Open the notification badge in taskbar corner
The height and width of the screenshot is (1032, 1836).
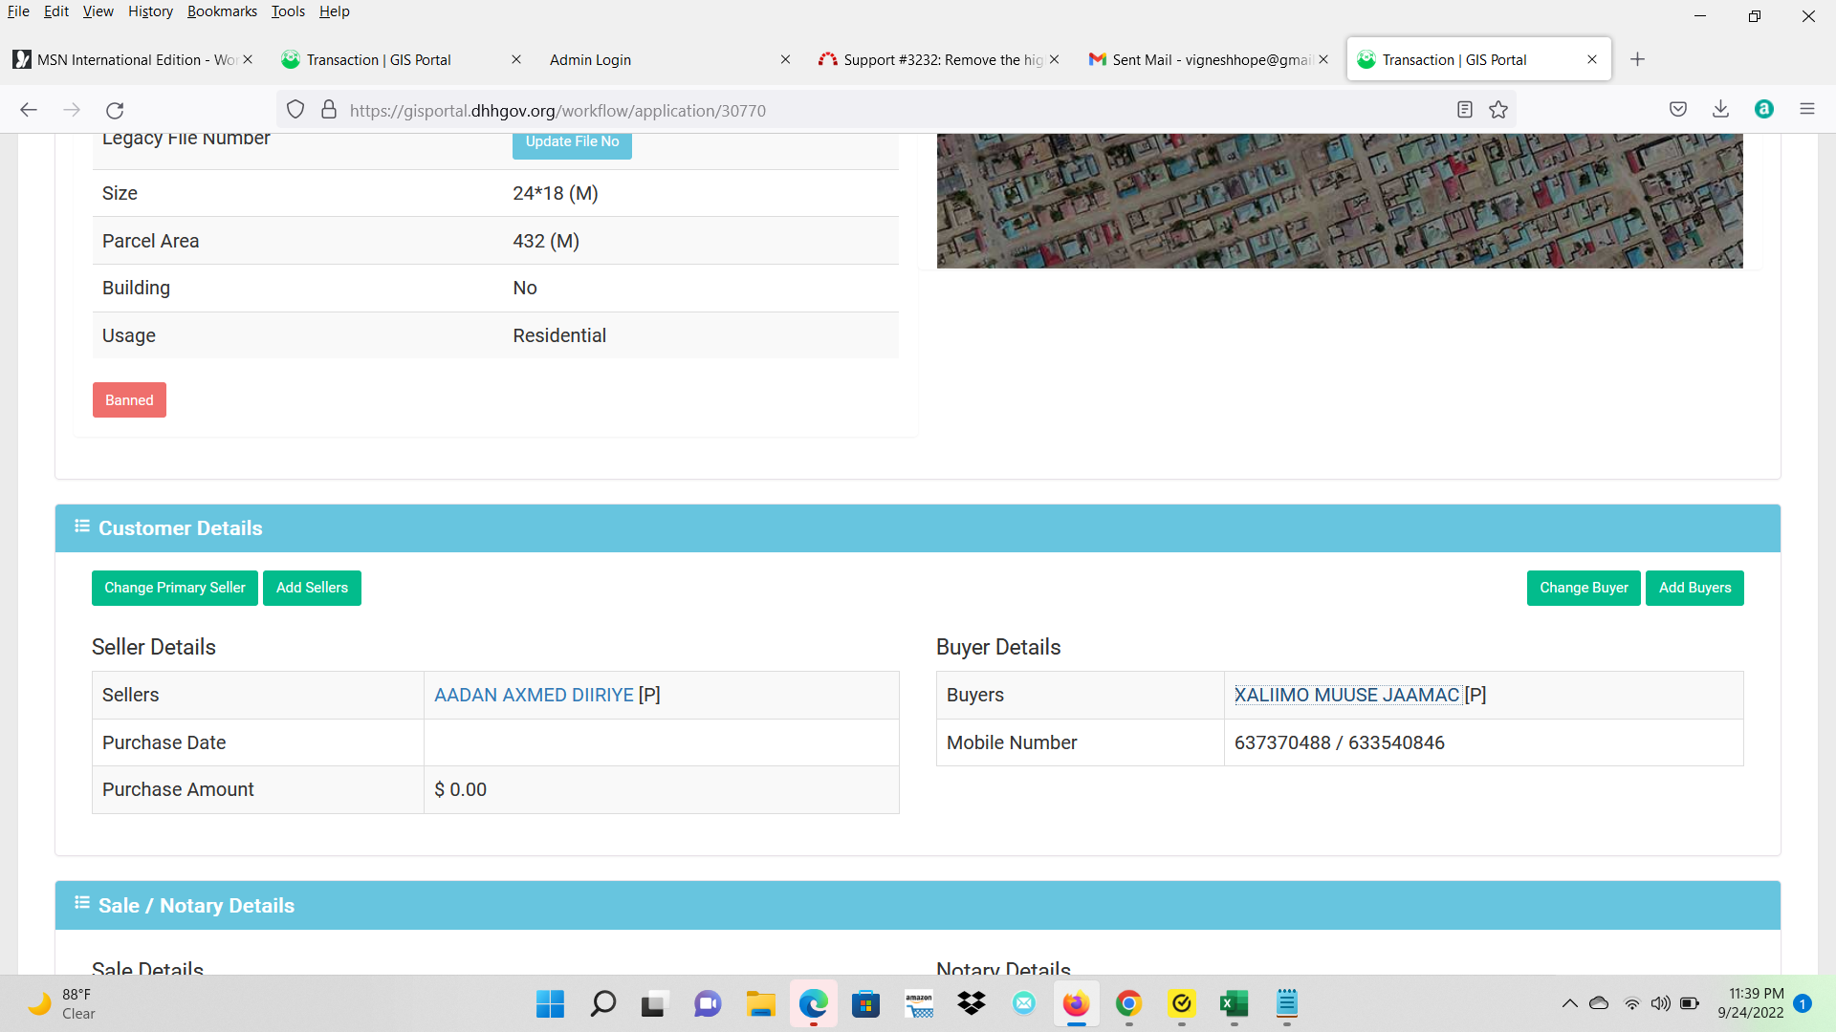tap(1803, 1003)
